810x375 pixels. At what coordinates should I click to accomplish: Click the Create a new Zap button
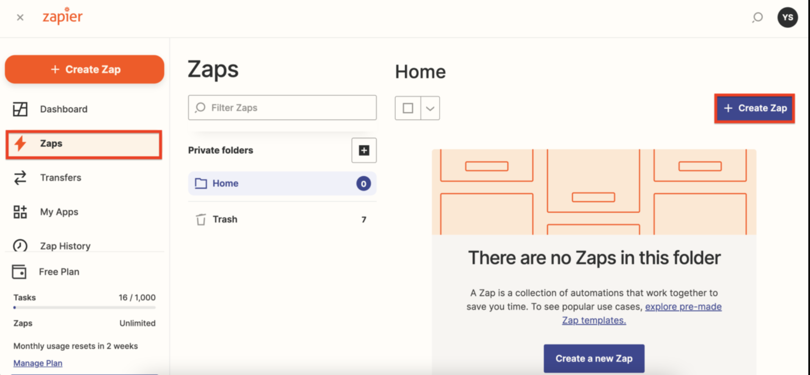[x=594, y=358]
